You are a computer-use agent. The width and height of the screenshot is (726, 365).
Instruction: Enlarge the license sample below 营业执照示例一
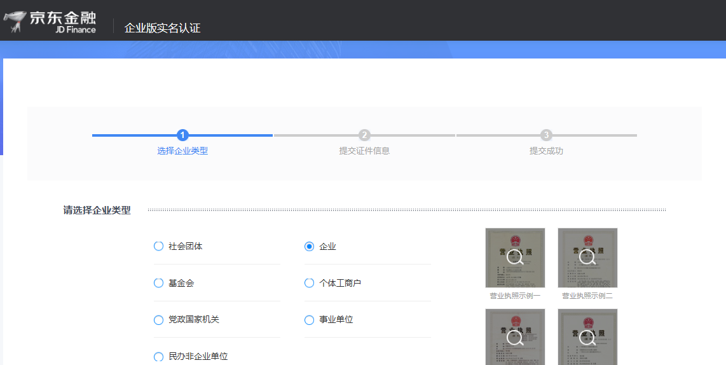tap(515, 338)
